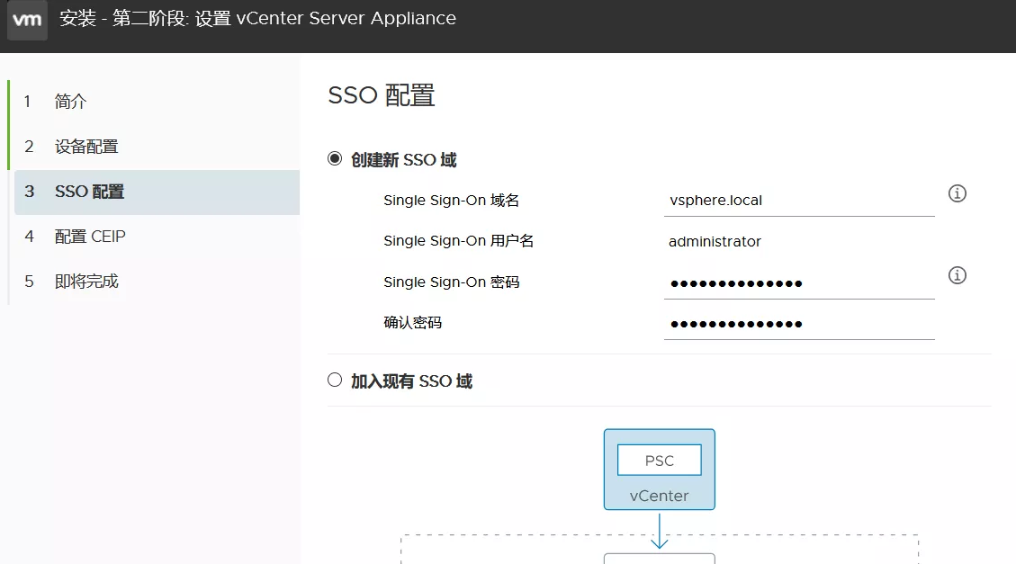
Task: Focus the Single Sign-On 密码 input field
Action: click(x=798, y=283)
